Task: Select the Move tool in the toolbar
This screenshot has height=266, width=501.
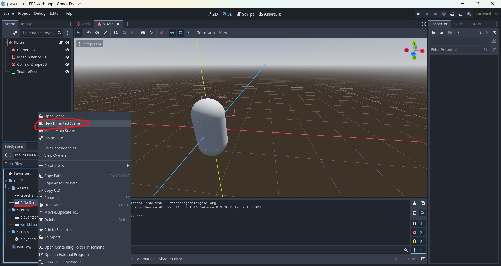Action: [89, 33]
